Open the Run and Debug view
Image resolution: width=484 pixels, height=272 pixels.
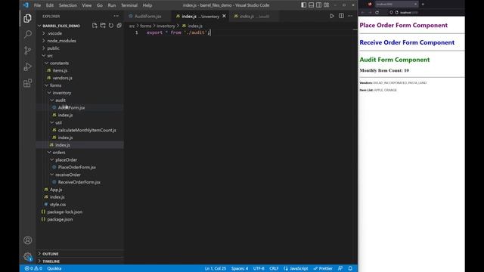click(27, 66)
